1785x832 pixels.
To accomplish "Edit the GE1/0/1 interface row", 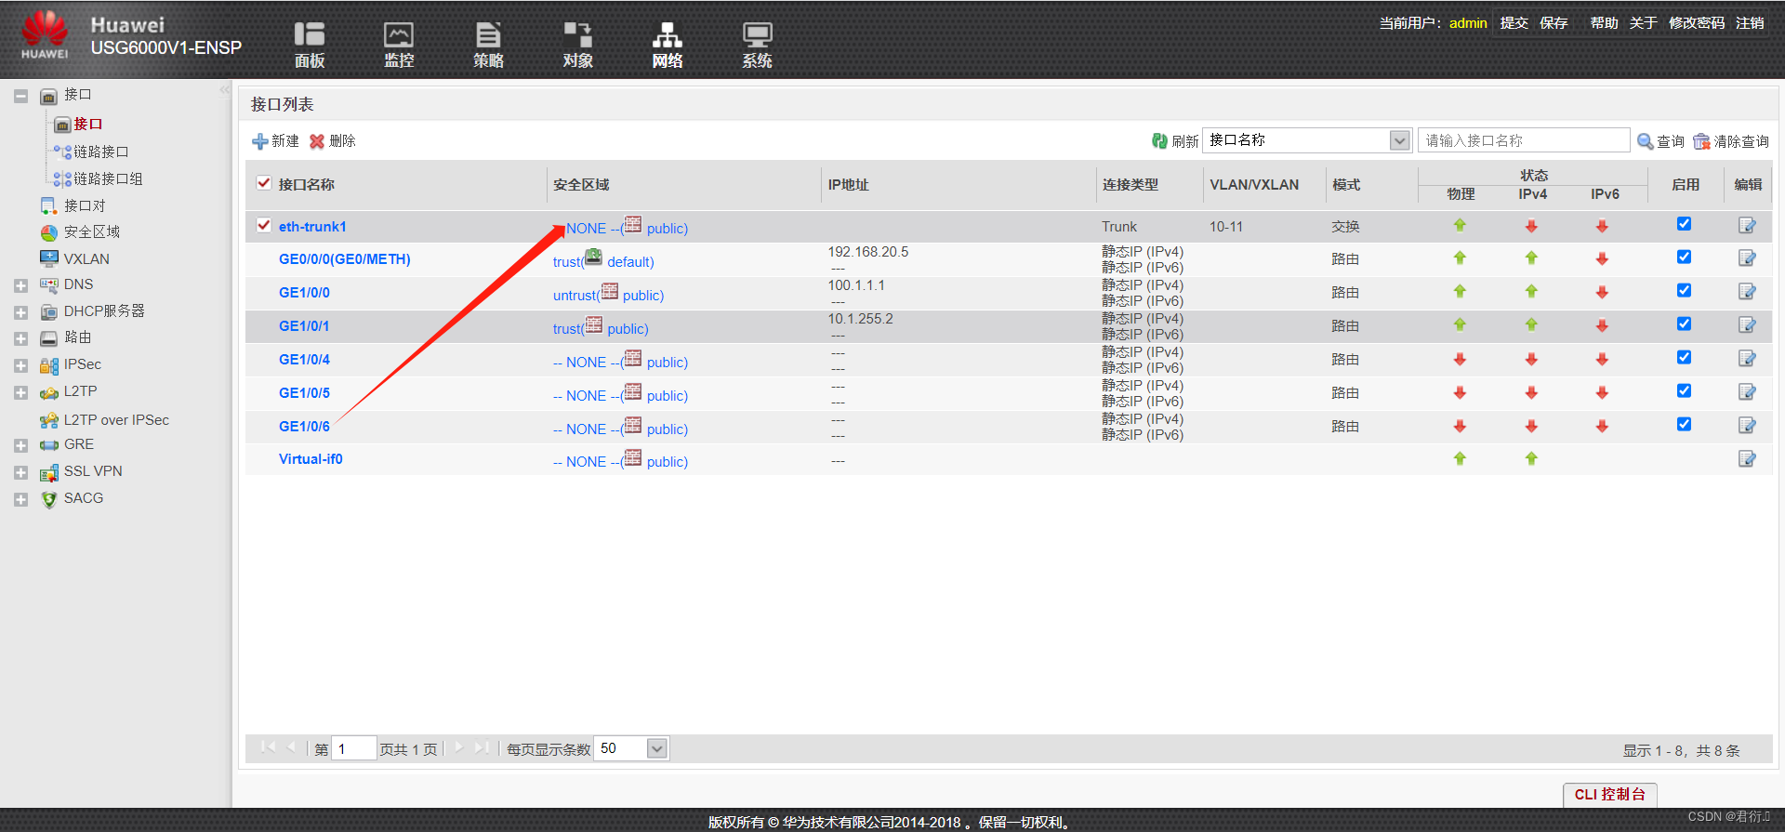I will (x=1747, y=325).
